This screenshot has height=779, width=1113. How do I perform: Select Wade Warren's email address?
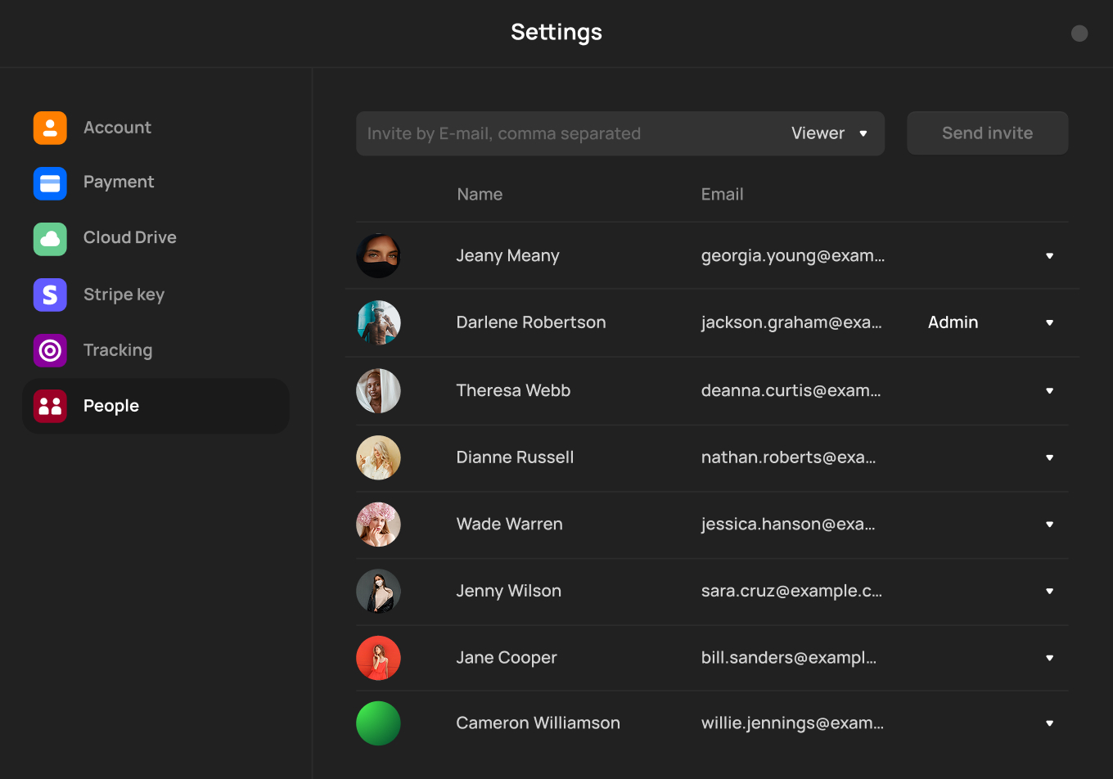pyautogui.click(x=787, y=525)
